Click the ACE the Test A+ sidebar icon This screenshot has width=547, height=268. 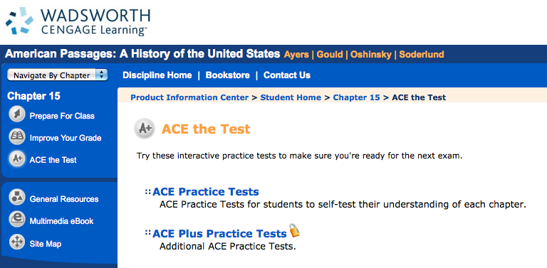point(17,159)
